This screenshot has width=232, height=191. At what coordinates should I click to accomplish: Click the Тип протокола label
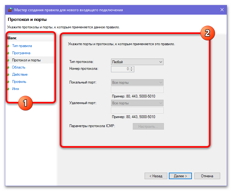coord(81,62)
